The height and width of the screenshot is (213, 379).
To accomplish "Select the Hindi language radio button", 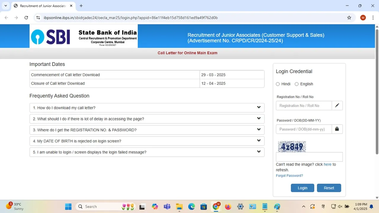I will [x=278, y=84].
